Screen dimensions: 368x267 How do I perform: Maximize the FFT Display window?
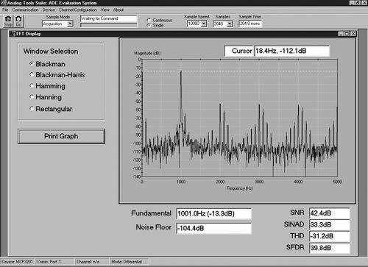point(347,34)
